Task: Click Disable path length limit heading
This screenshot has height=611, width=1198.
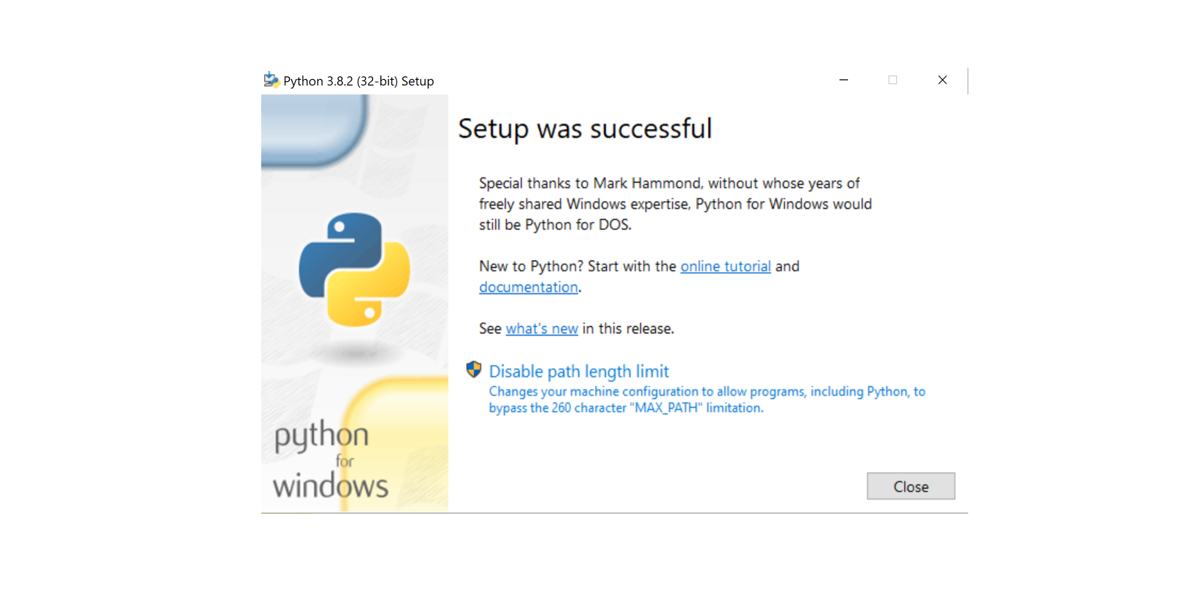Action: [578, 371]
